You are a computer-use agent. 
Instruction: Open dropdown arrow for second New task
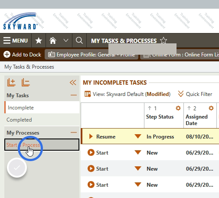click(x=138, y=168)
